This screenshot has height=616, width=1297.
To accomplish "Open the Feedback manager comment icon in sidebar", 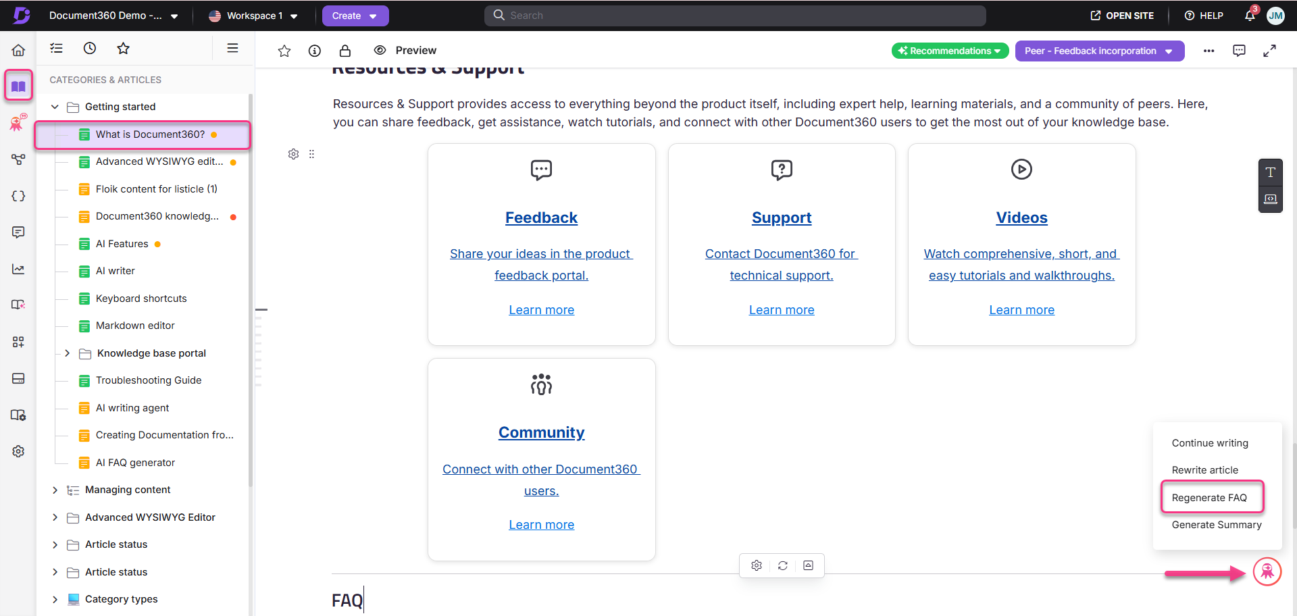I will click(x=18, y=232).
